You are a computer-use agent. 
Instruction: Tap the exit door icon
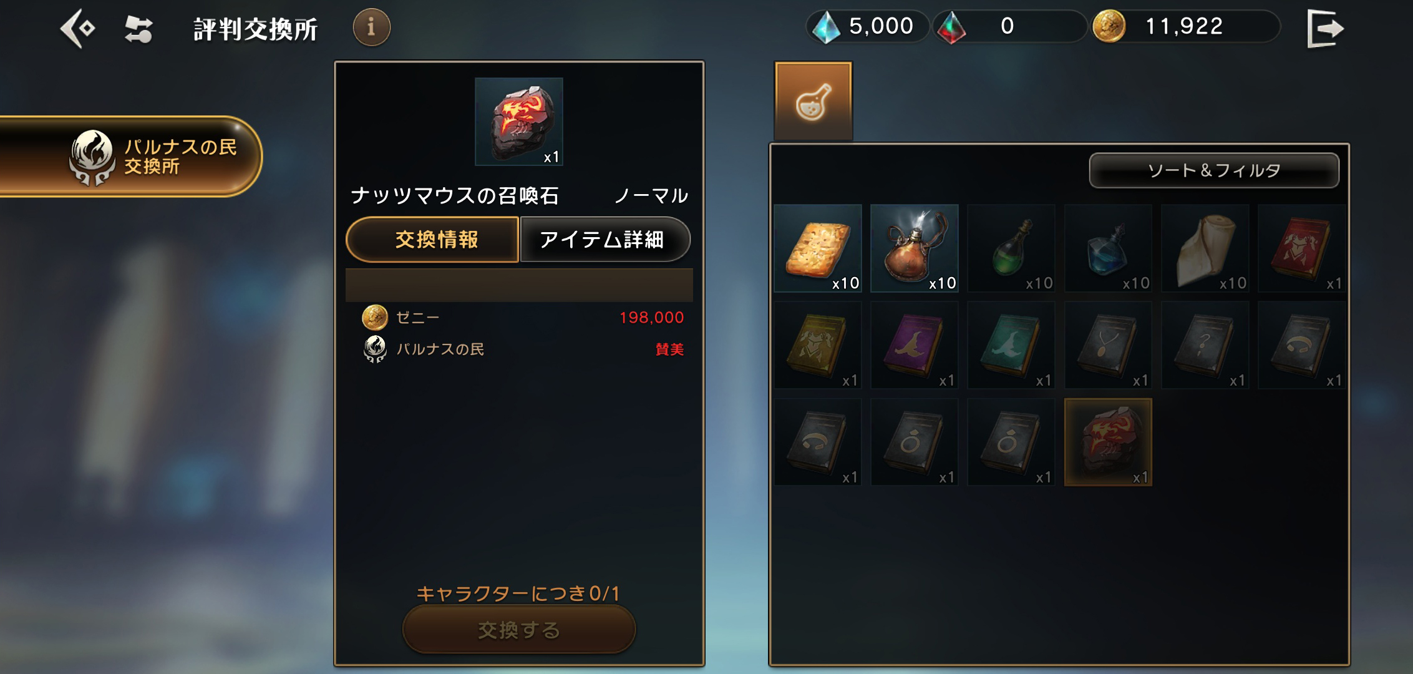click(x=1326, y=28)
